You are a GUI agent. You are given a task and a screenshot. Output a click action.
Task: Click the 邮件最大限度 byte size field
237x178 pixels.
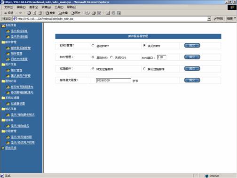point(113,81)
